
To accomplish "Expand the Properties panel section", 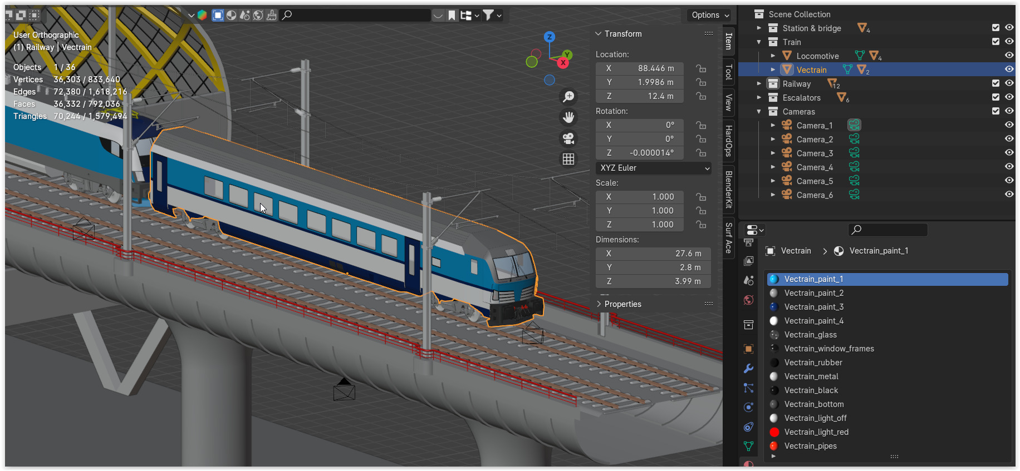I will tap(599, 304).
